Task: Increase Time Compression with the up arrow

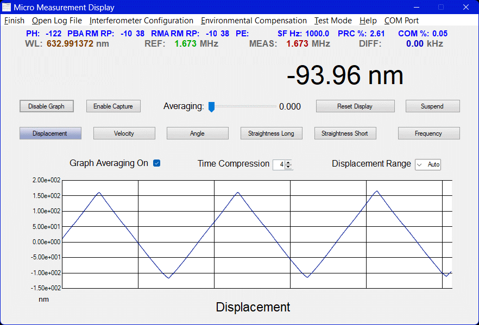Action: click(288, 162)
